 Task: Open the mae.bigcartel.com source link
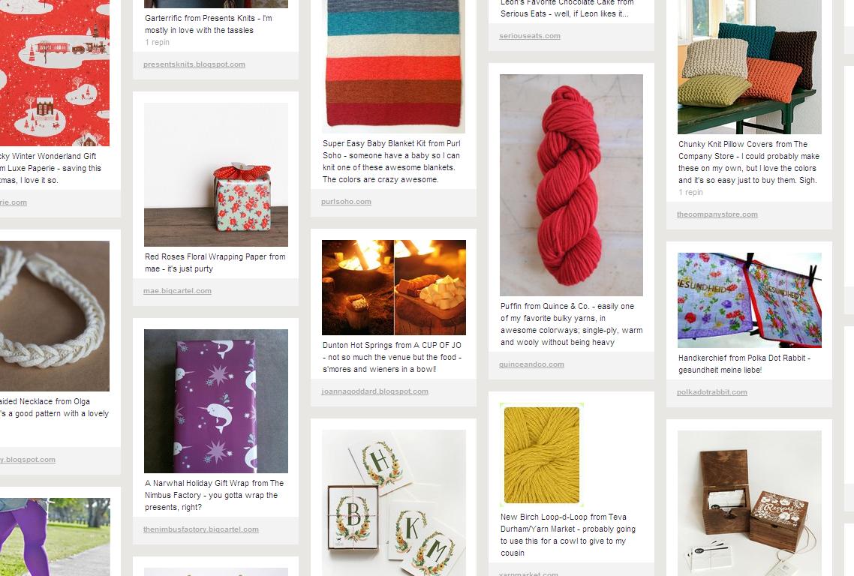click(177, 291)
